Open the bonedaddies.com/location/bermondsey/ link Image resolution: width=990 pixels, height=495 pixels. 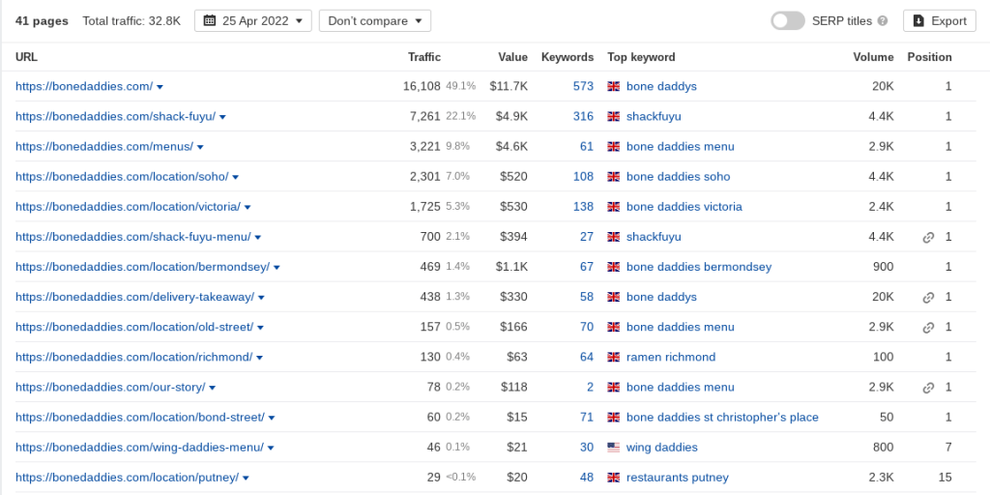pos(143,267)
